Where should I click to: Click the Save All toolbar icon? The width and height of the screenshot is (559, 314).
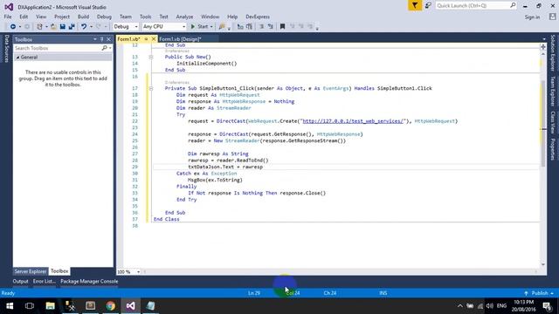(x=72, y=27)
